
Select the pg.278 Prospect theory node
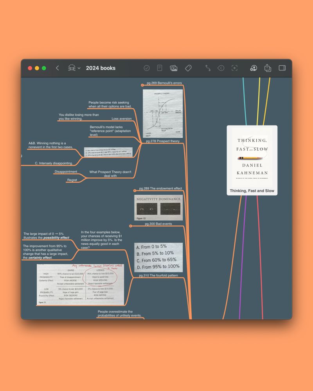[x=163, y=141]
